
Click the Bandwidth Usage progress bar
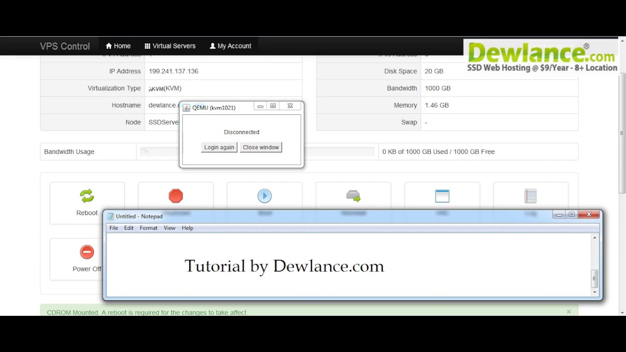point(257,152)
